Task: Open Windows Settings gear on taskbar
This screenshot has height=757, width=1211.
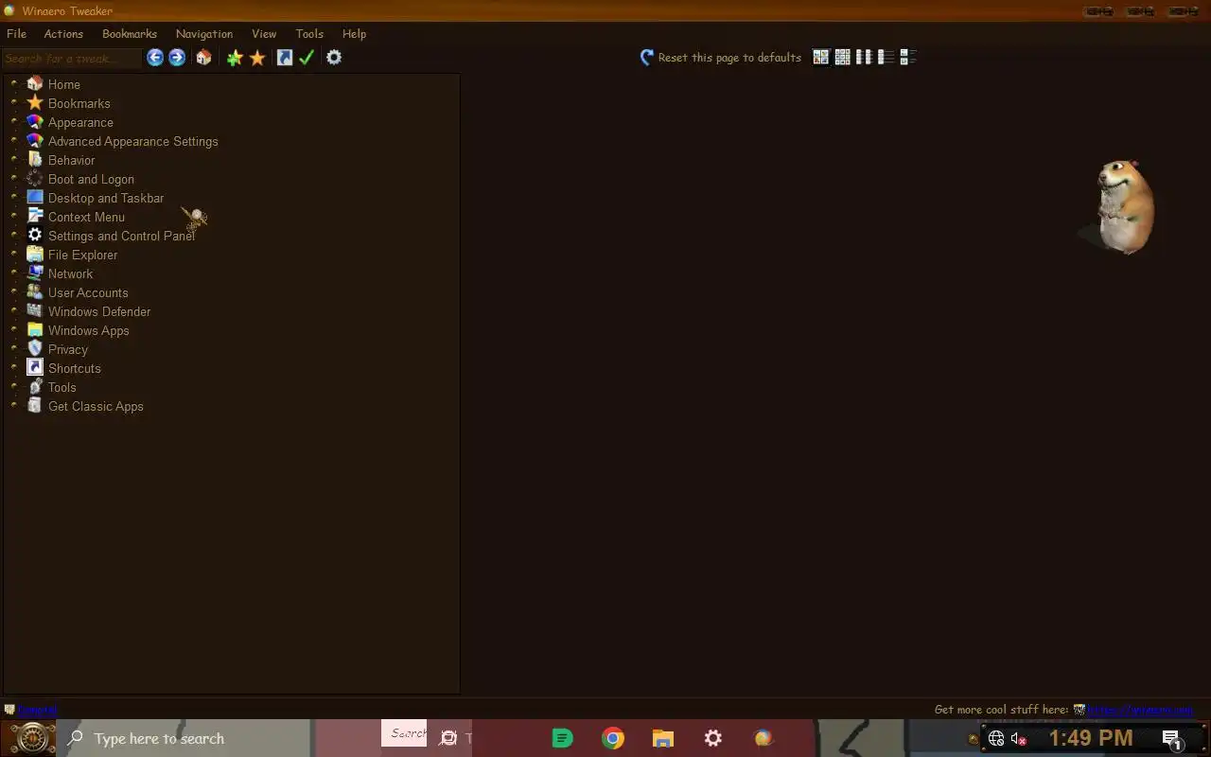Action: [x=713, y=738]
